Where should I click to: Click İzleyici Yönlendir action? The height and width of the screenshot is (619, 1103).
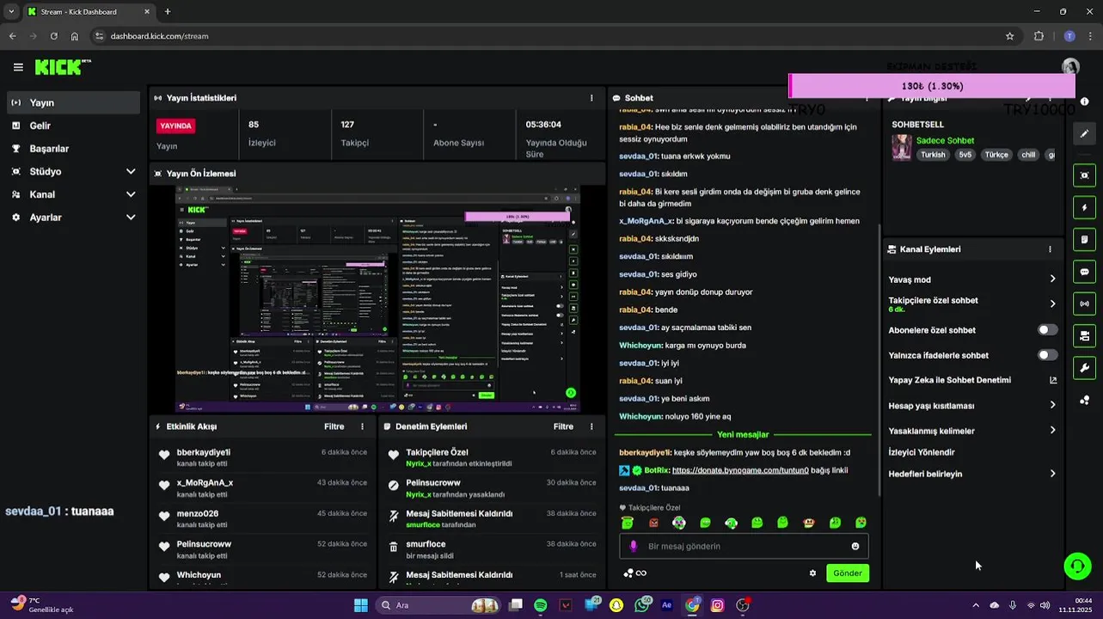[922, 452]
